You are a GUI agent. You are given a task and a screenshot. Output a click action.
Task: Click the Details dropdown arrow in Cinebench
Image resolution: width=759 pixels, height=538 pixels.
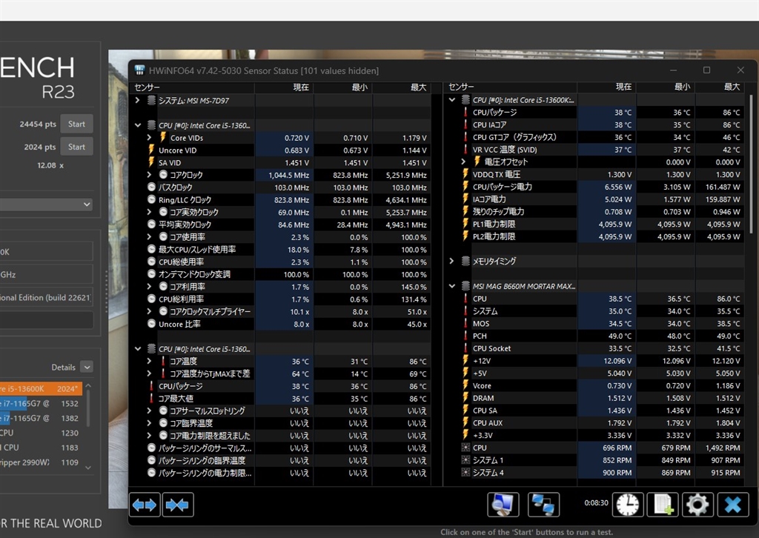[x=87, y=368]
